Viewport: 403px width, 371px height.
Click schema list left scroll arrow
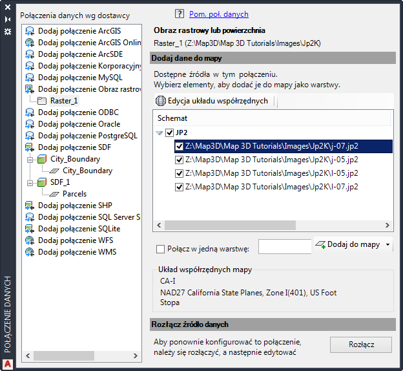(x=159, y=226)
